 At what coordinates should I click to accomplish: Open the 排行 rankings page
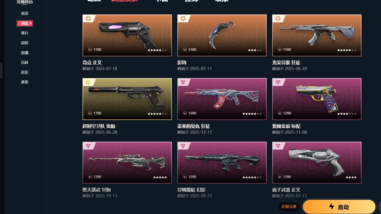click(25, 33)
